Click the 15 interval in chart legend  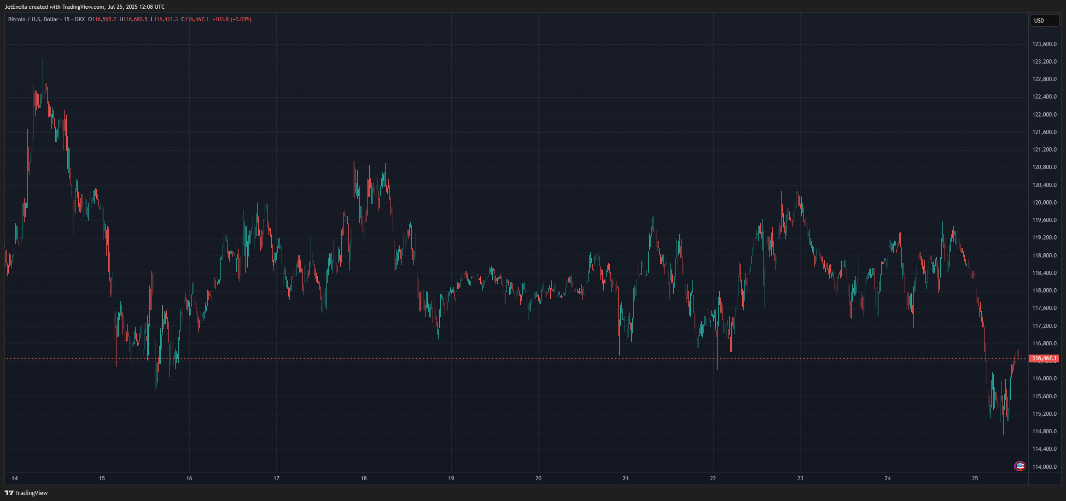point(67,19)
